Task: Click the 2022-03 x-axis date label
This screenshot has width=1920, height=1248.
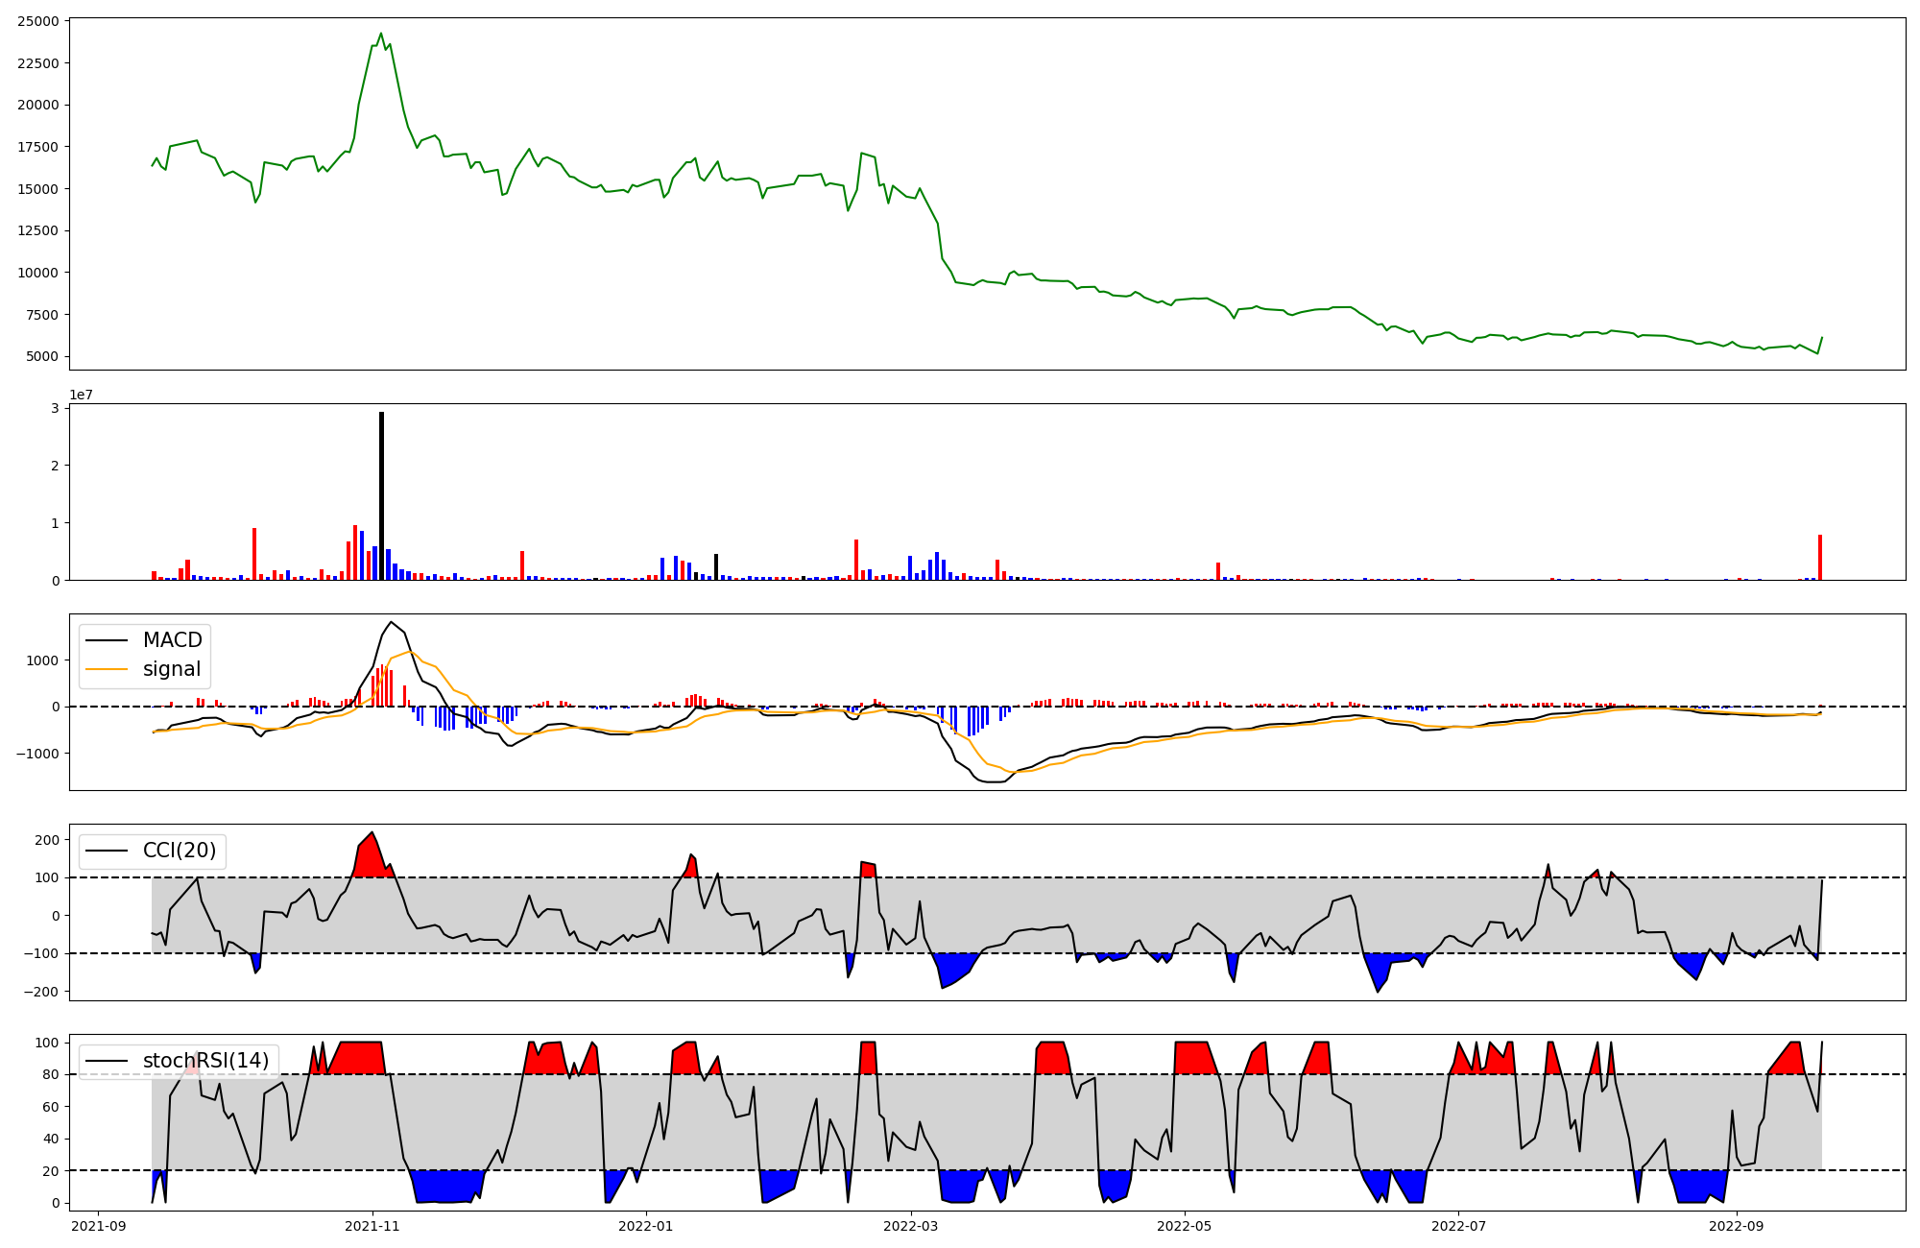Action: [910, 1226]
